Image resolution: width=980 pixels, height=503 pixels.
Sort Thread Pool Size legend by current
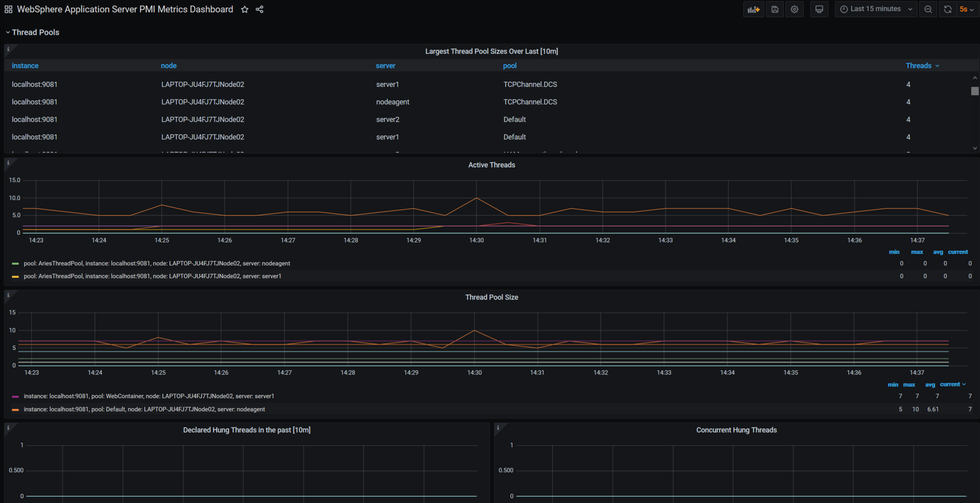(x=949, y=384)
